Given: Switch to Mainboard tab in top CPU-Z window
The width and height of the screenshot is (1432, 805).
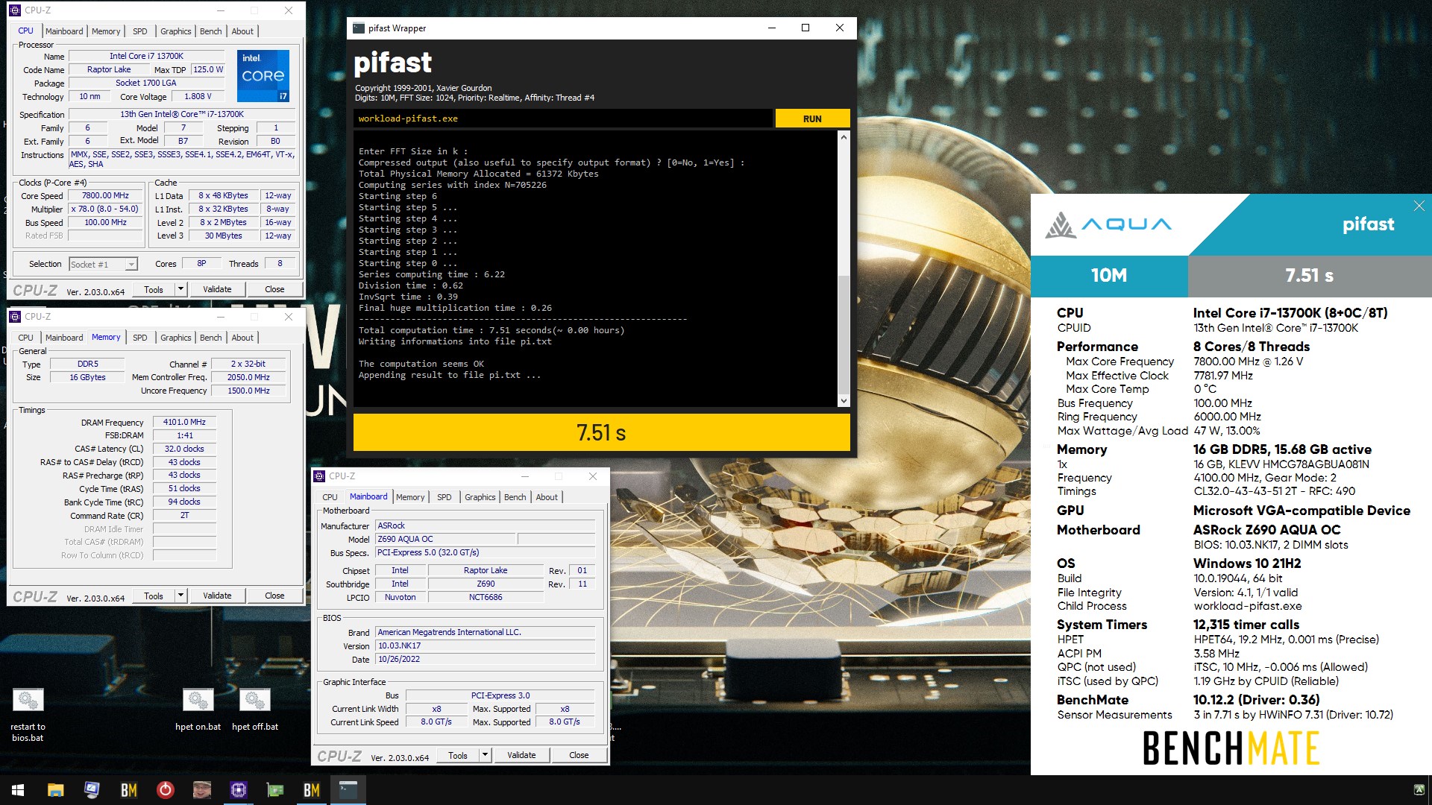Looking at the screenshot, I should 64,31.
